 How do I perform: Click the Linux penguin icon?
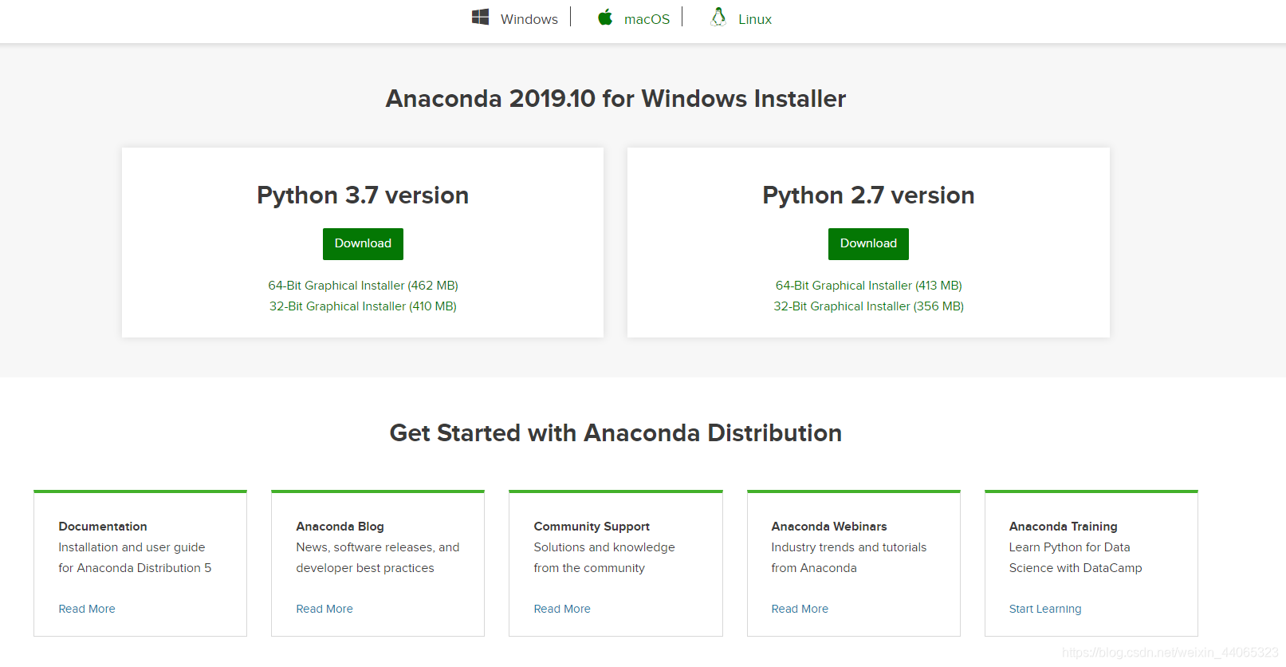click(718, 17)
